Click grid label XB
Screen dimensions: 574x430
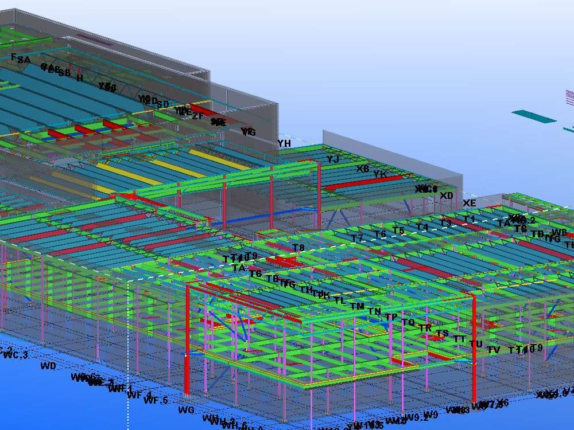[363, 169]
